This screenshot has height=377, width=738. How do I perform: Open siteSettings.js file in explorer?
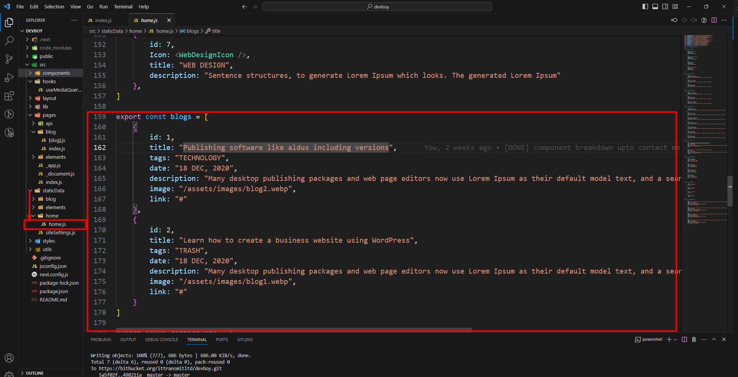point(60,232)
